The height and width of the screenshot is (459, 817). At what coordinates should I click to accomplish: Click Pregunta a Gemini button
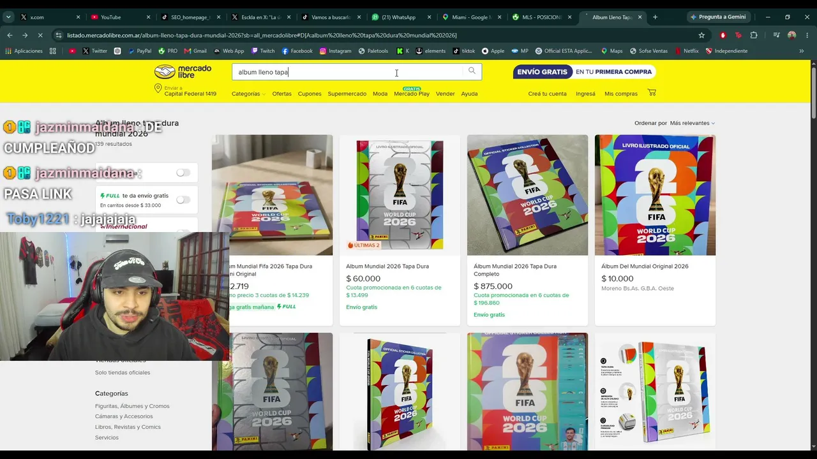coord(718,17)
